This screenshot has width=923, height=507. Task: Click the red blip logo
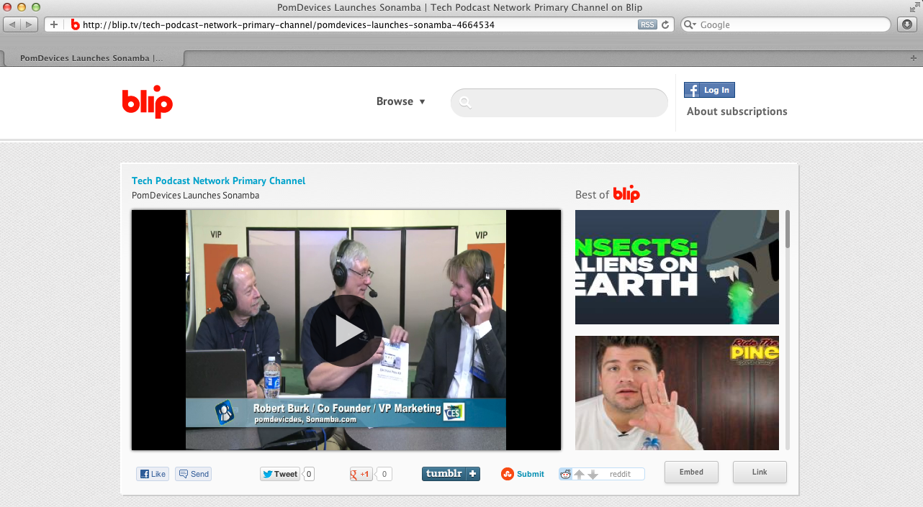[148, 101]
